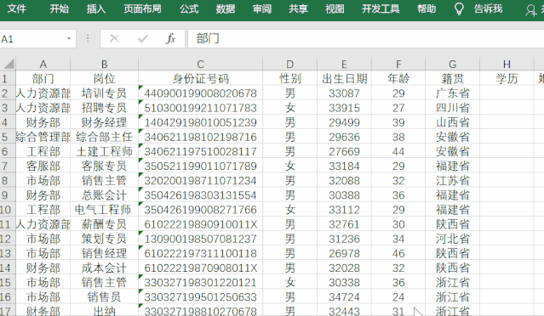Click cell with 综合部主任

pos(104,137)
